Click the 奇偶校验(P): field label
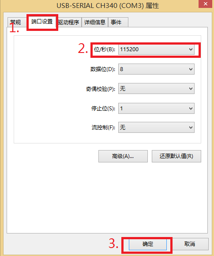The image size is (214, 256). [101, 89]
